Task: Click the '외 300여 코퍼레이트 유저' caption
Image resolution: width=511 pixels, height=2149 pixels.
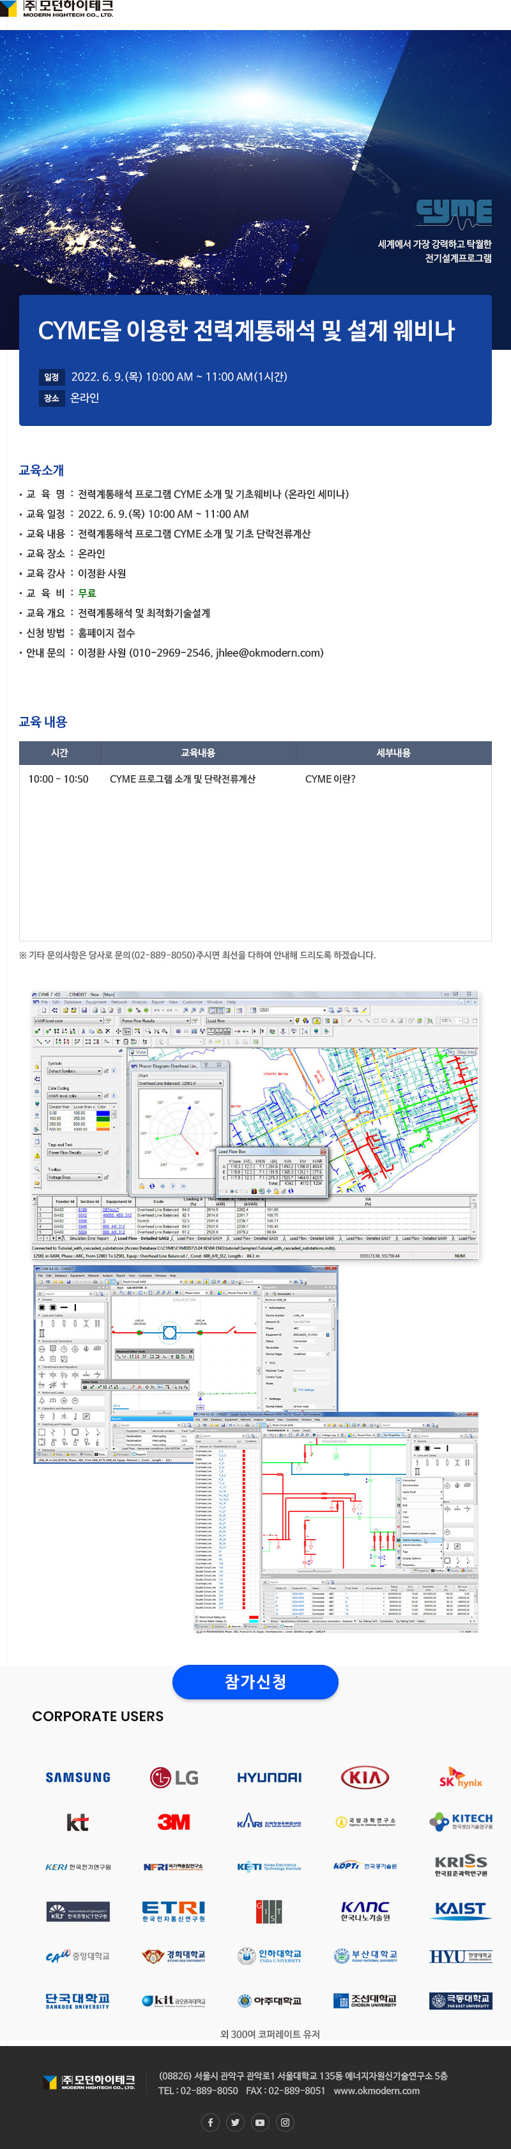Action: pyautogui.click(x=270, y=2035)
